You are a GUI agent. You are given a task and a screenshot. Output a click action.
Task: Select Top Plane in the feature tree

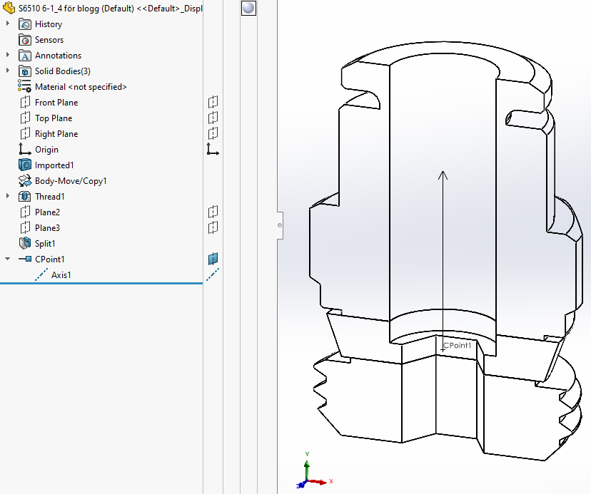tap(54, 118)
